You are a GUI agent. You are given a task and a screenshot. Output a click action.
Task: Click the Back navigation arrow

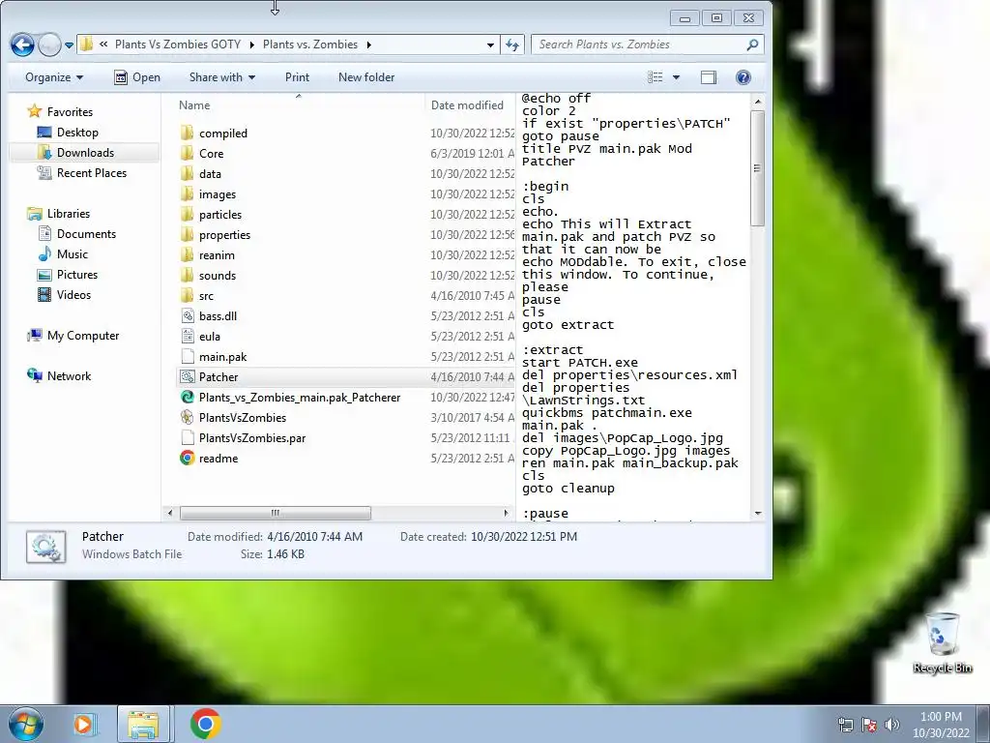pyautogui.click(x=23, y=45)
